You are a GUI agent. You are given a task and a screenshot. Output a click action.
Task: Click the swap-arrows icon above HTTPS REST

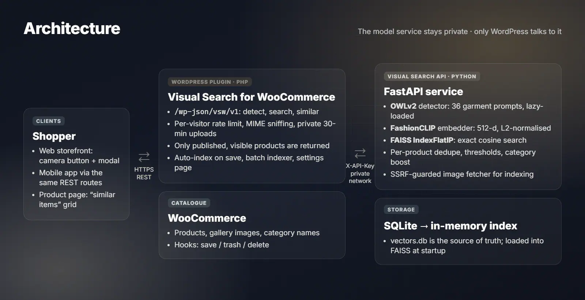(x=144, y=157)
